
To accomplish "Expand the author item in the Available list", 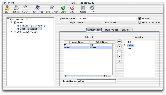I will [x=125, y=45].
